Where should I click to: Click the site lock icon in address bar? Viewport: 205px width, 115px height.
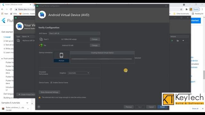click(16, 9)
